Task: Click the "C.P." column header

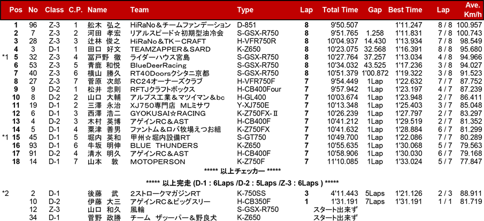Action: (75, 10)
